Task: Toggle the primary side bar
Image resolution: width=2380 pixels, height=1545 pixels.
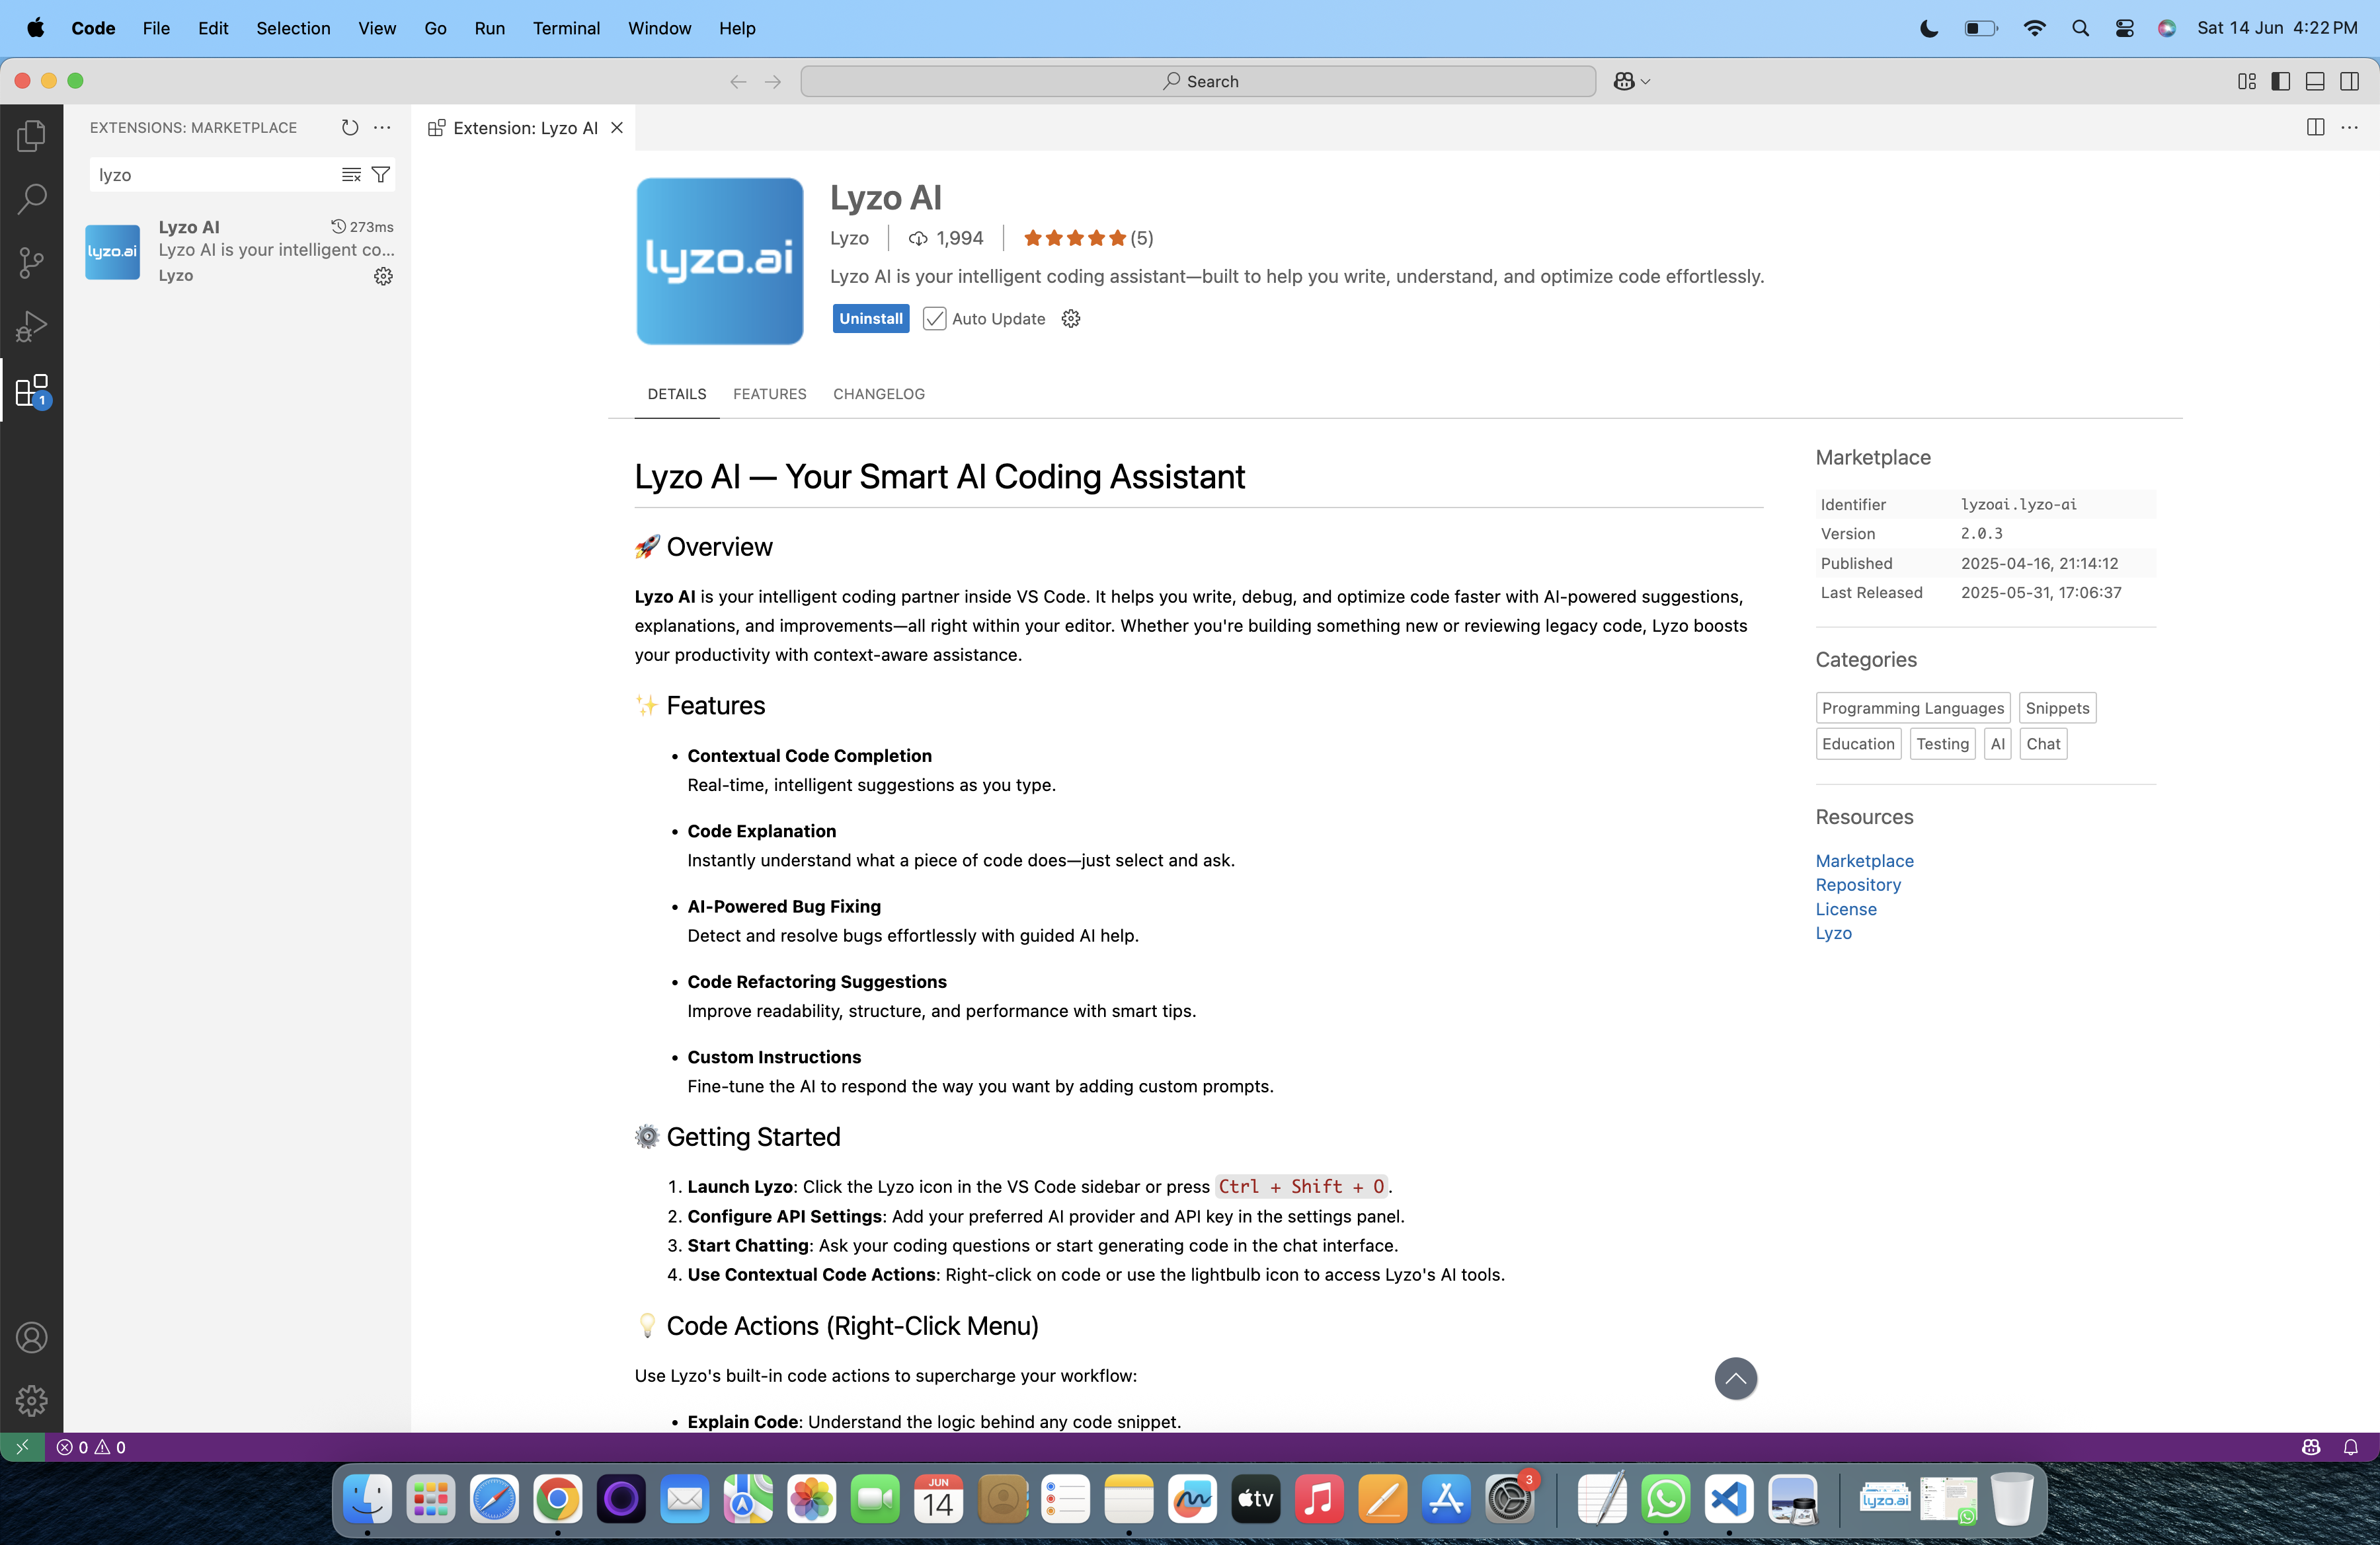Action: (2281, 81)
